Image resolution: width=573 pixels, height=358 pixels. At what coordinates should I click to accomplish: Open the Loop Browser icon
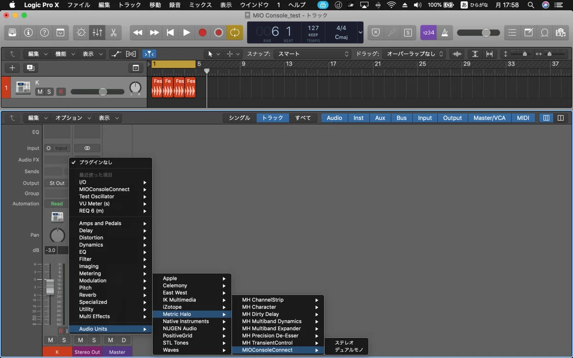pyautogui.click(x=544, y=32)
